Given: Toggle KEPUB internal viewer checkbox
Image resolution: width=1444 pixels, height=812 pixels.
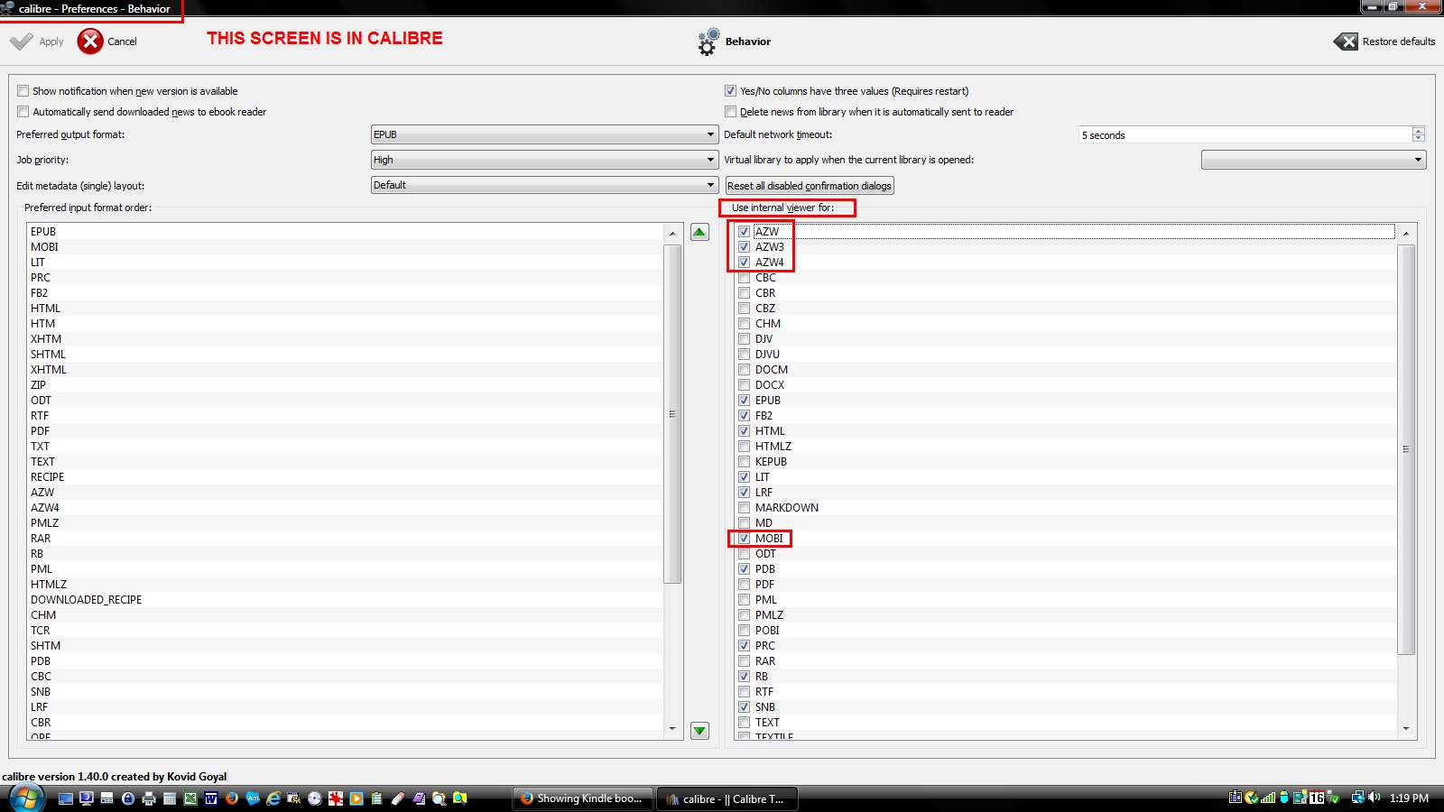Looking at the screenshot, I should [745, 462].
